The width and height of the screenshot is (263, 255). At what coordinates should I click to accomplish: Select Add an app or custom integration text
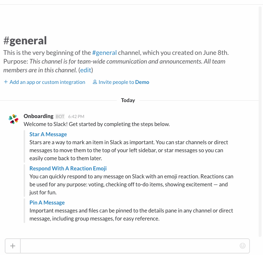coord(47,82)
